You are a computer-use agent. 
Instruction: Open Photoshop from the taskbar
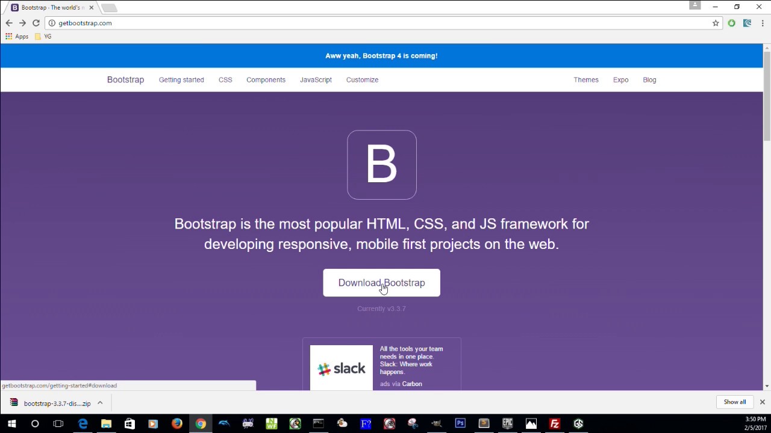click(x=460, y=423)
